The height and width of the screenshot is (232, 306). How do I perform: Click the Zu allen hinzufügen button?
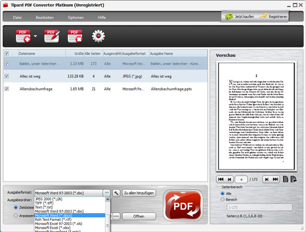tap(139, 193)
